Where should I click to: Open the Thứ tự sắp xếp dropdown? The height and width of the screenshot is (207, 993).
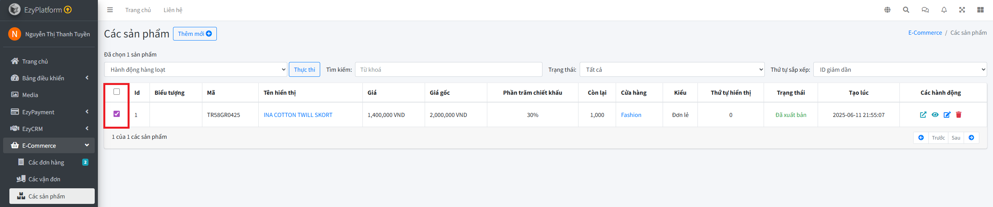pos(900,70)
